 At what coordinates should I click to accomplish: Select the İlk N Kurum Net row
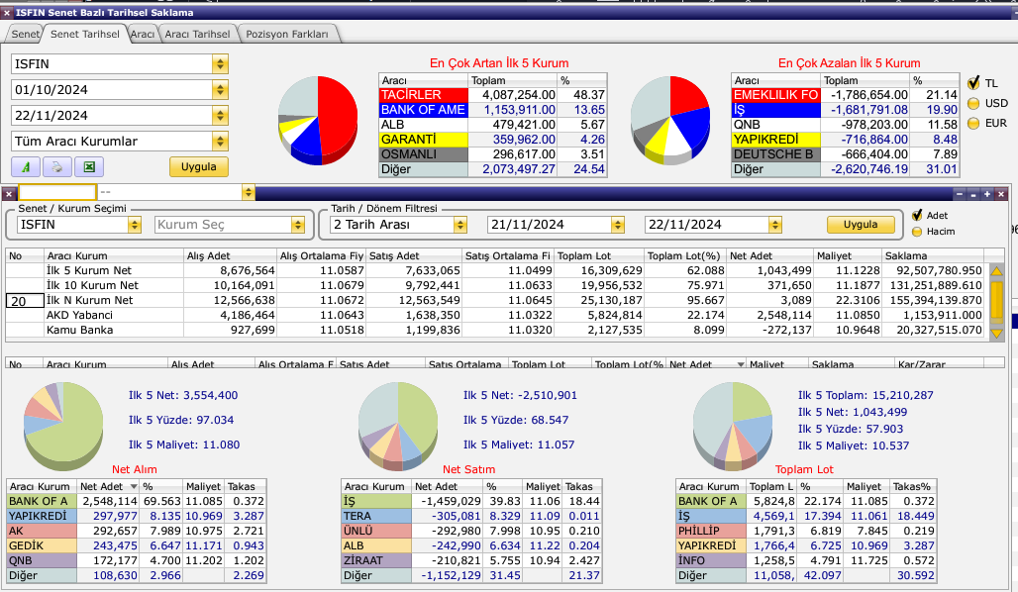(x=497, y=301)
